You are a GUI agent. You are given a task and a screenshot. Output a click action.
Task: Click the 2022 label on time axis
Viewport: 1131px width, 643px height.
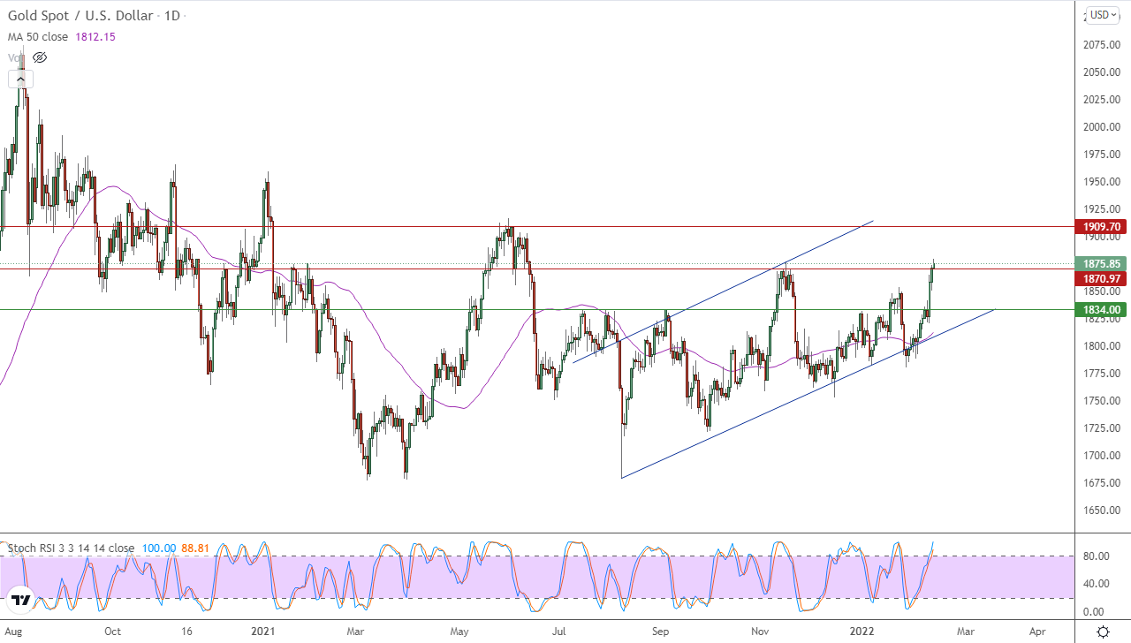[x=863, y=632]
